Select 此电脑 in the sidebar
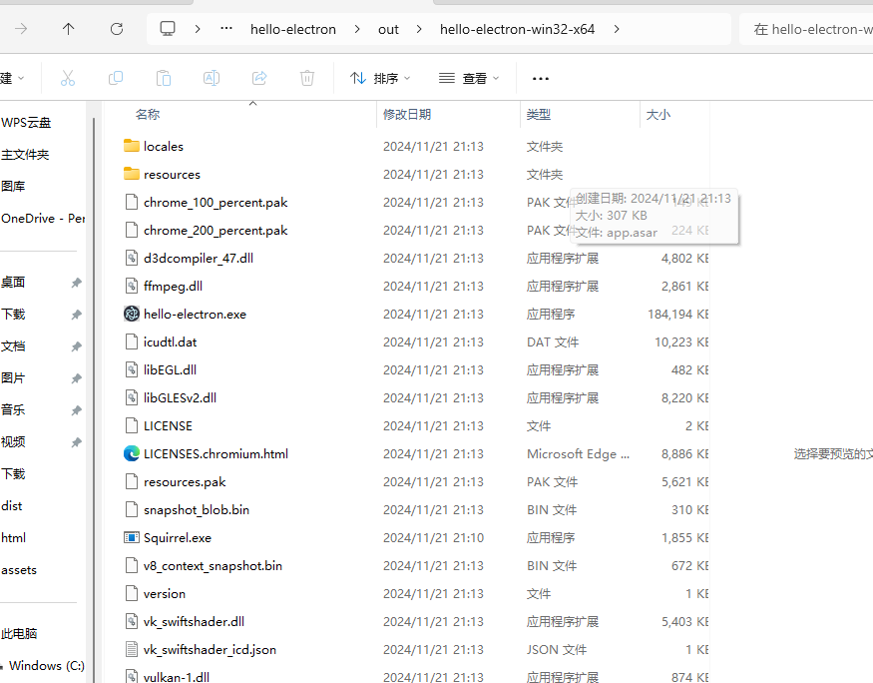 [x=19, y=634]
